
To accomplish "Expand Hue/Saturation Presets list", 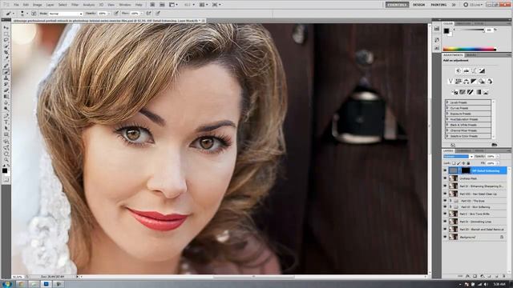I will (x=447, y=119).
